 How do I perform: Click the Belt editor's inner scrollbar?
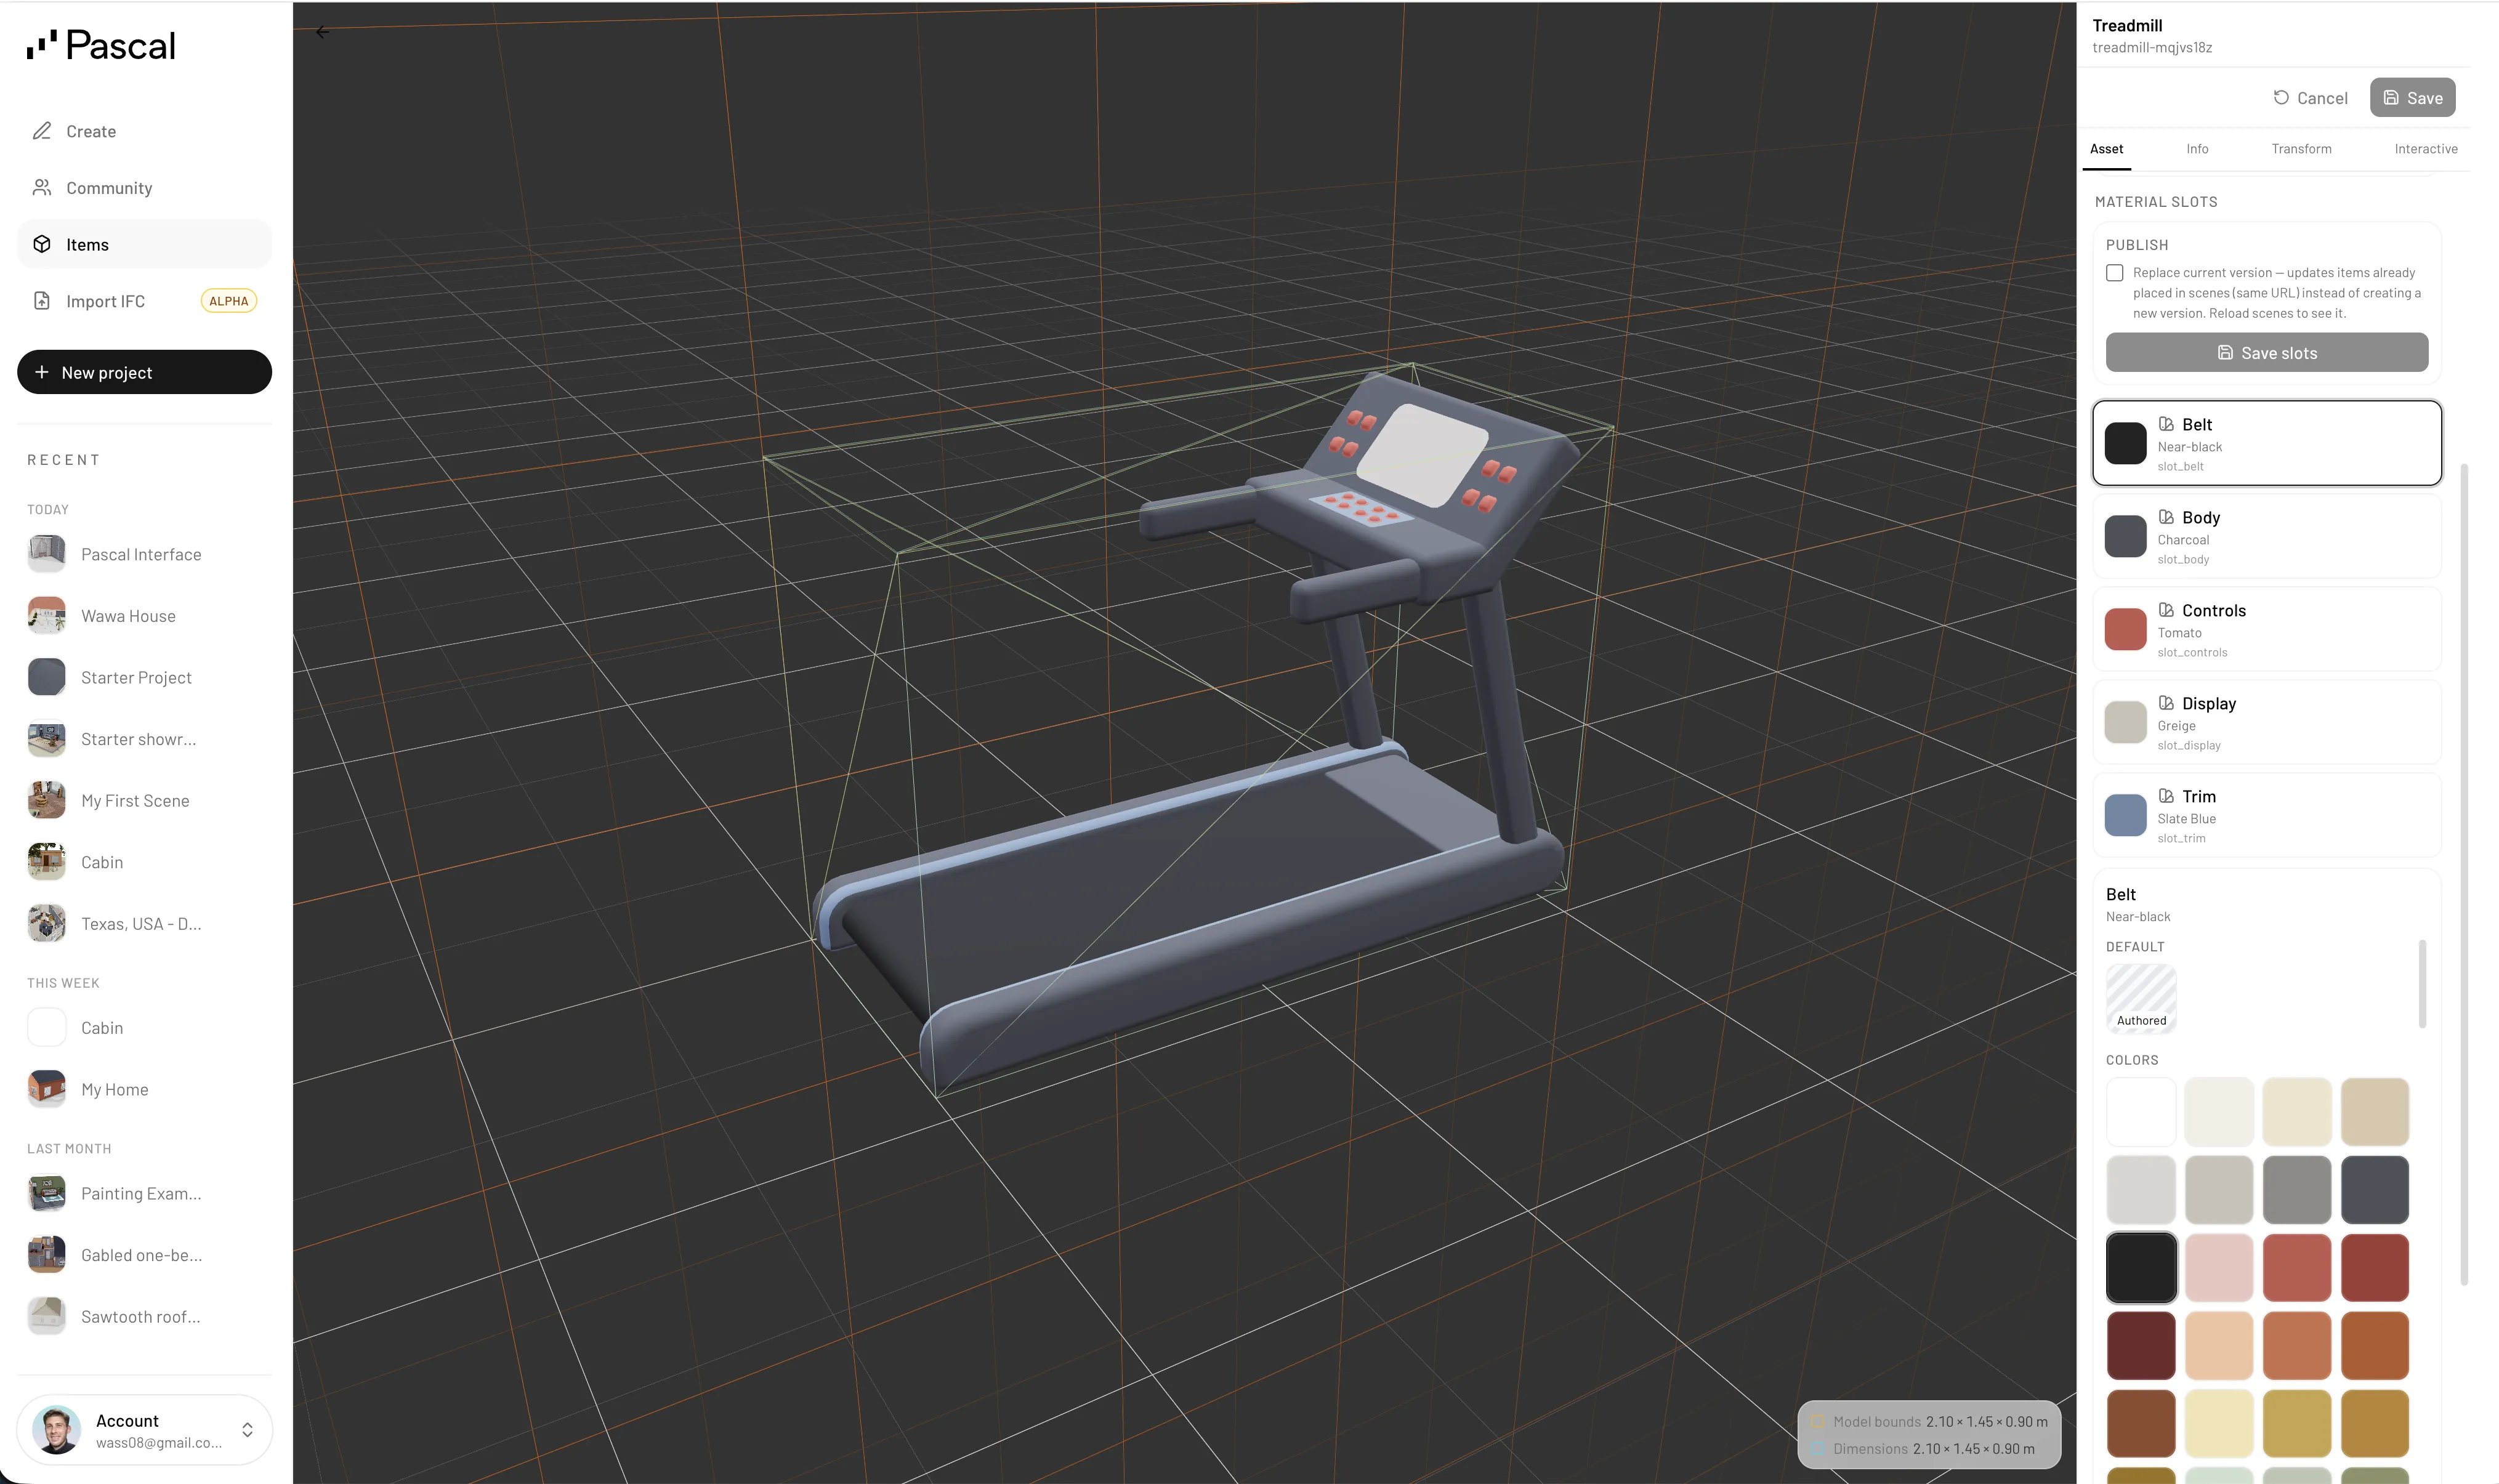point(2422,983)
